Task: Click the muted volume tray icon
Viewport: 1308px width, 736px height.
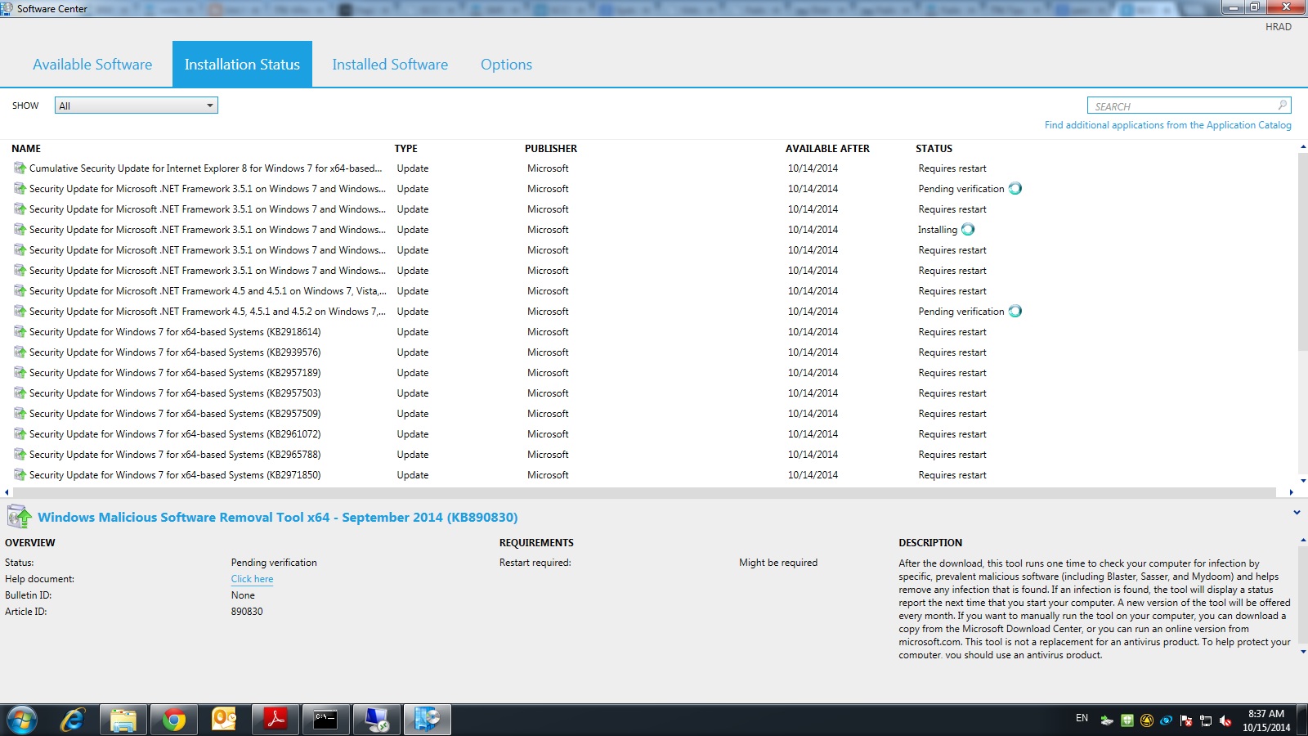Action: click(x=1225, y=720)
